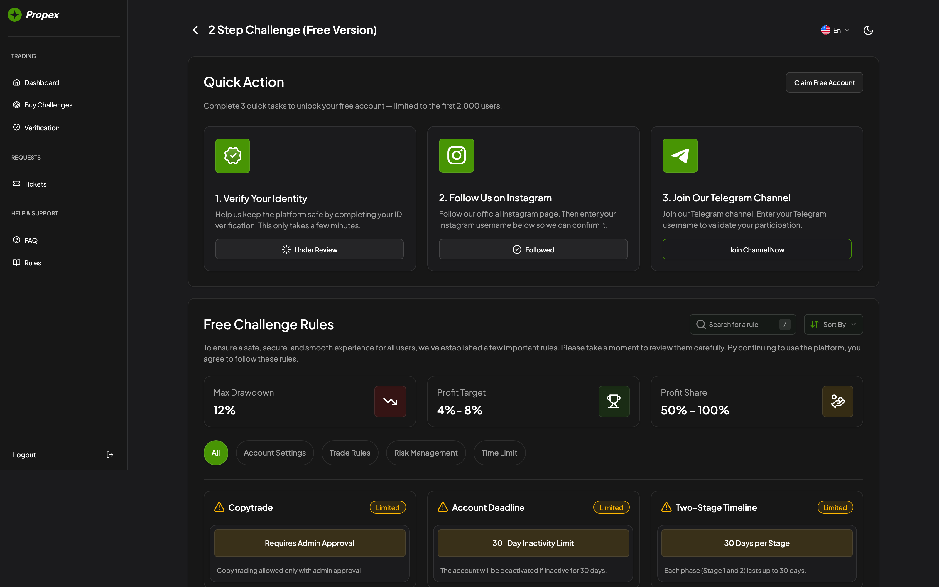The image size is (939, 587).
Task: Click the Followed button
Action: pyautogui.click(x=533, y=250)
